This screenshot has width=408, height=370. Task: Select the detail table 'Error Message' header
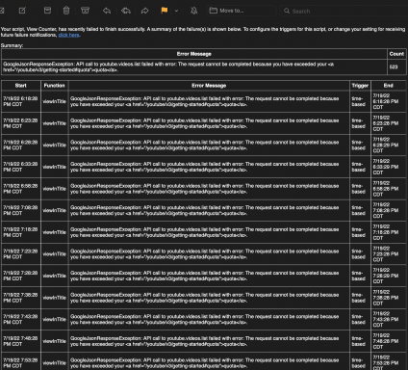click(209, 86)
